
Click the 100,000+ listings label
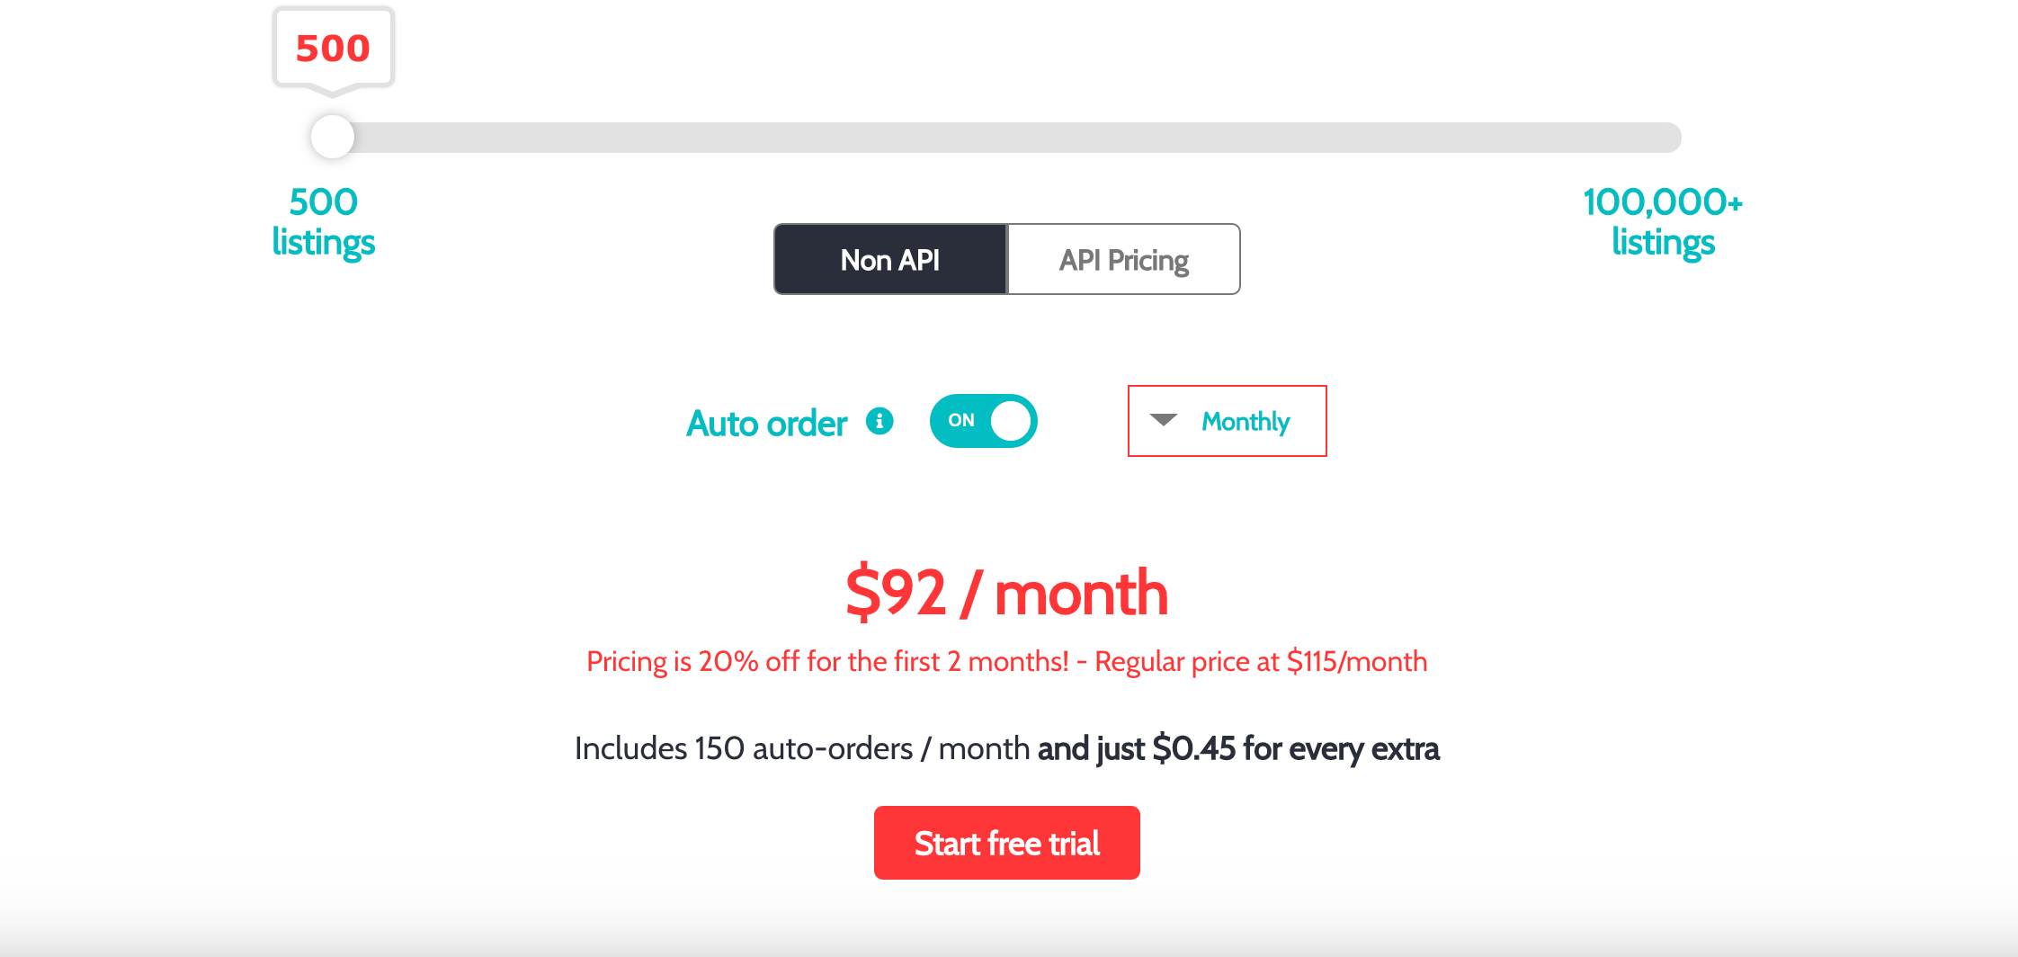click(1662, 220)
